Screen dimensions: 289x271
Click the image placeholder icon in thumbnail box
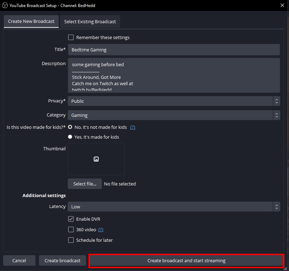(96, 159)
